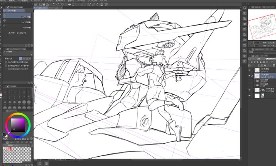Open the レイヤー(L) menu in menu bar
Screen dimensions: 276x166
pyautogui.click(x=49, y=1)
